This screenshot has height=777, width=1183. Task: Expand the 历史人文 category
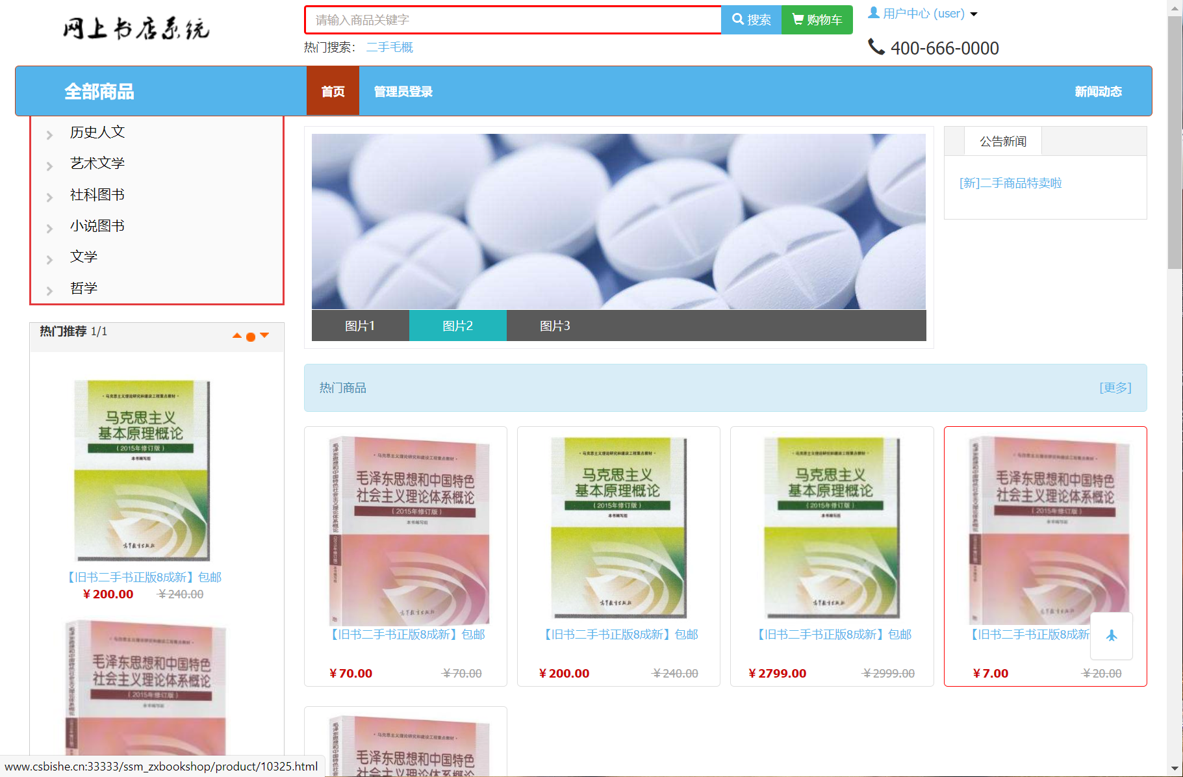tap(97, 132)
